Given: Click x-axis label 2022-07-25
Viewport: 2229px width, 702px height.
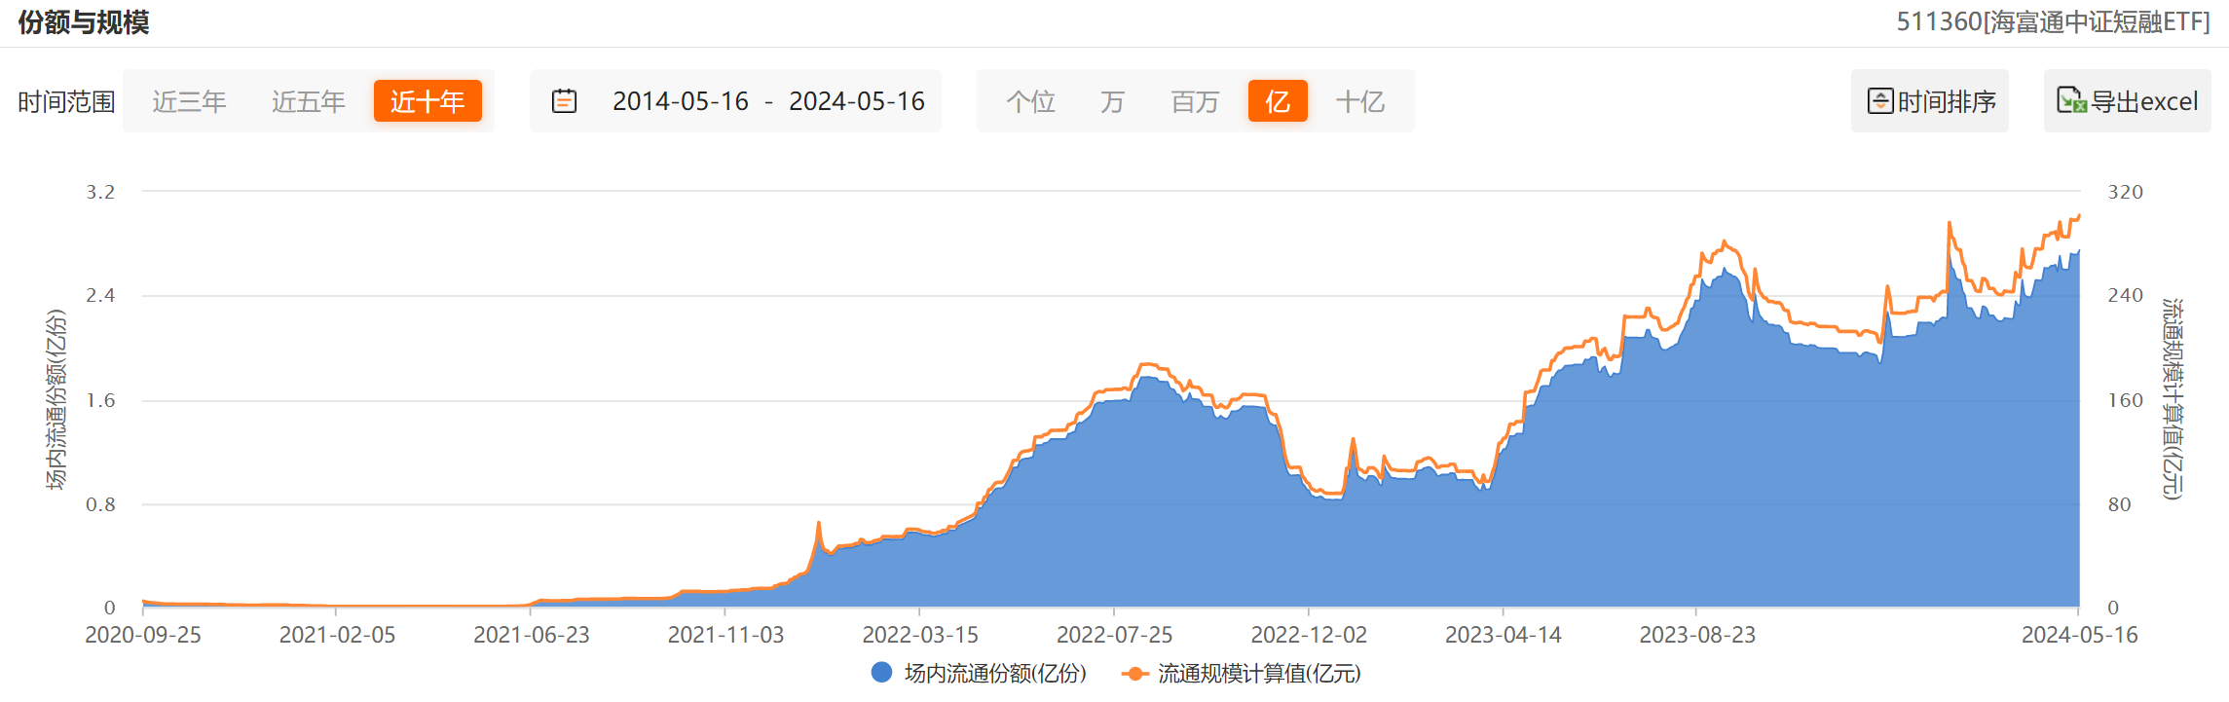Looking at the screenshot, I should (1114, 635).
